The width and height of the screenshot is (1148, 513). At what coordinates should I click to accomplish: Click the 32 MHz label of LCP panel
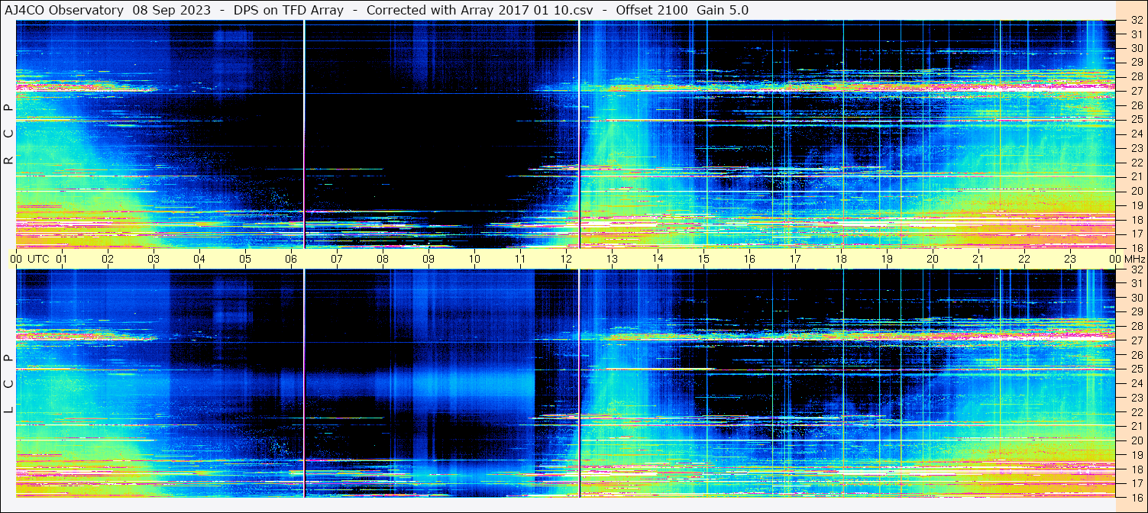click(1136, 269)
